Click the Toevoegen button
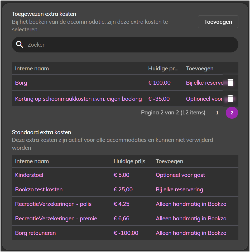The image size is (250, 252). 218,22
